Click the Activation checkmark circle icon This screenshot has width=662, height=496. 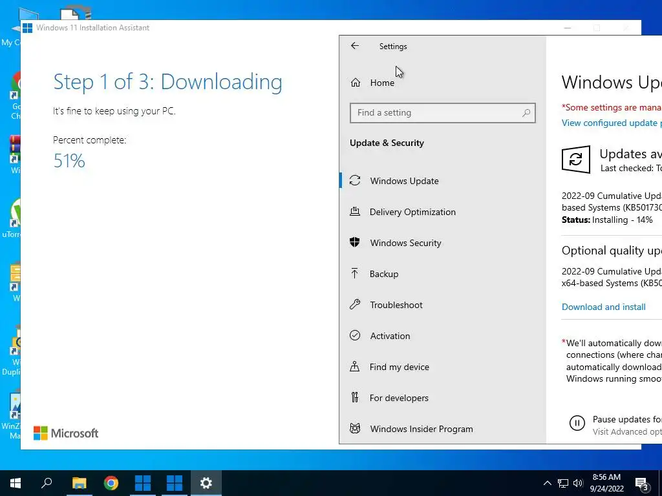[355, 335]
